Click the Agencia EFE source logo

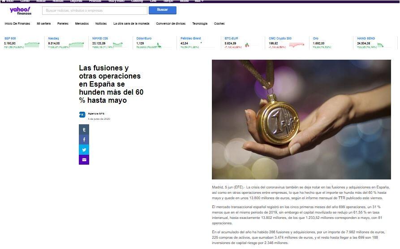pos(82,115)
